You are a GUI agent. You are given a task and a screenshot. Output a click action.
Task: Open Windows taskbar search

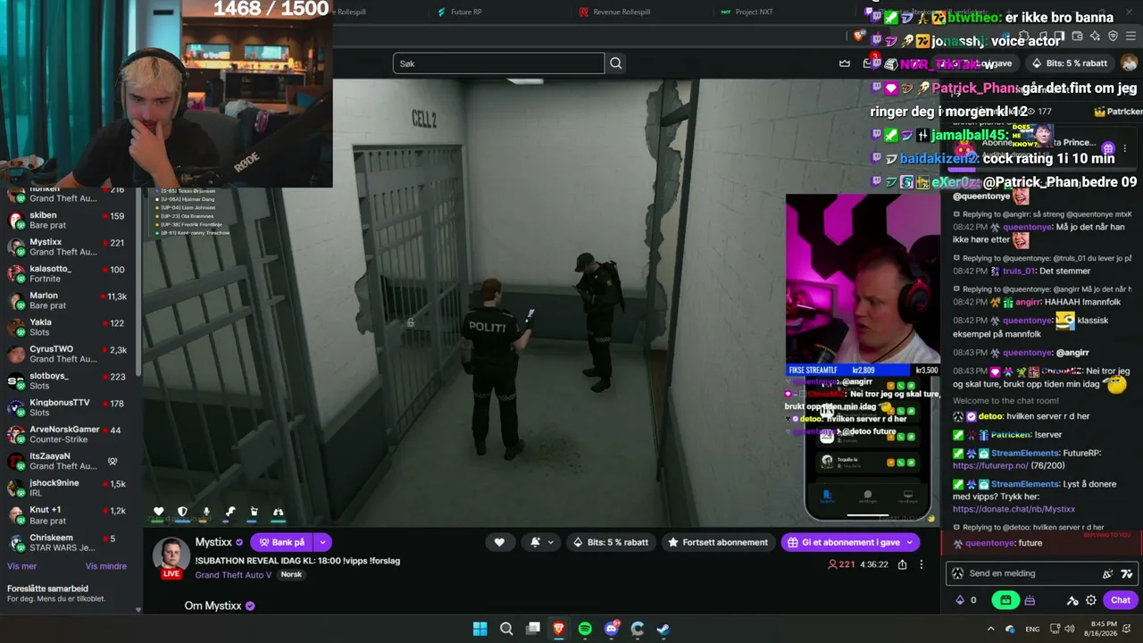(x=506, y=629)
